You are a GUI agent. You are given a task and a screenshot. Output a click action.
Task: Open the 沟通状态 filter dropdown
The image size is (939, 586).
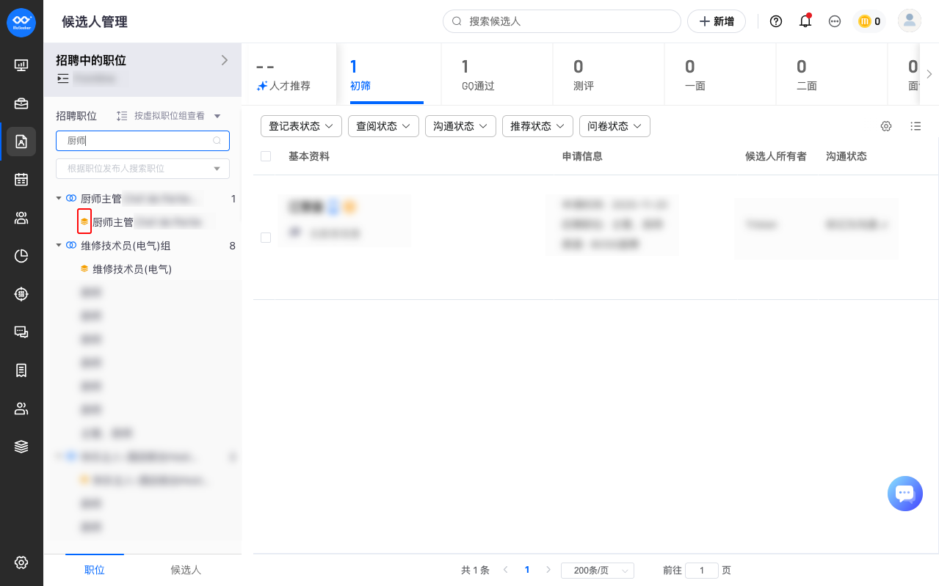click(x=460, y=126)
